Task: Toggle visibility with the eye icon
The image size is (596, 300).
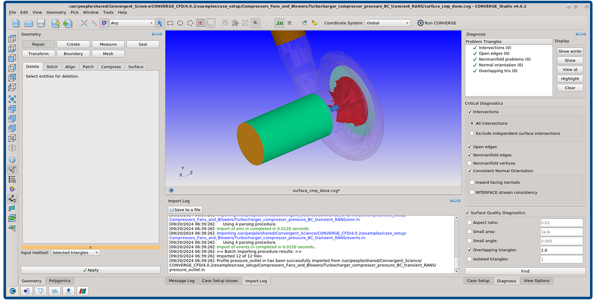Action: [x=255, y=23]
